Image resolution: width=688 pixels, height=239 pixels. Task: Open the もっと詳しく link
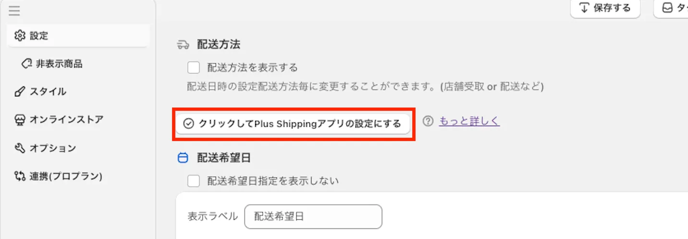469,121
